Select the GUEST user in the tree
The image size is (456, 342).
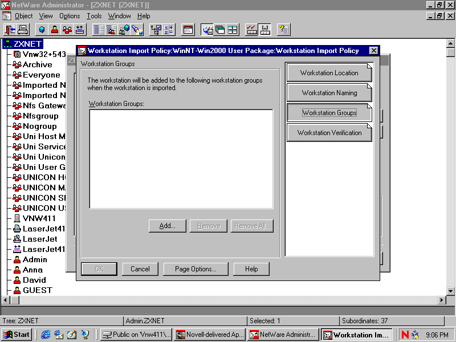pyautogui.click(x=38, y=290)
